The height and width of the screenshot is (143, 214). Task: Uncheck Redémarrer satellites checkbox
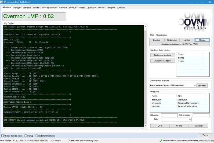coord(37,136)
